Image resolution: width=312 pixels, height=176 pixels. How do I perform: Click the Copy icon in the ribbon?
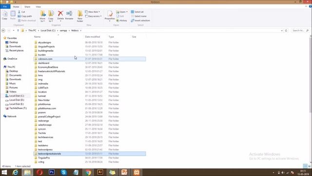coord(4,15)
